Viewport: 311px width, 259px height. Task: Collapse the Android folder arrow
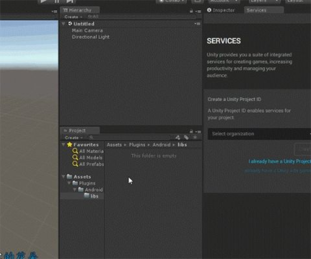(75, 190)
